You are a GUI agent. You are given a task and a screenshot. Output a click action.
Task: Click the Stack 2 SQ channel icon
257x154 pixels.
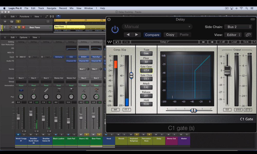84,90
